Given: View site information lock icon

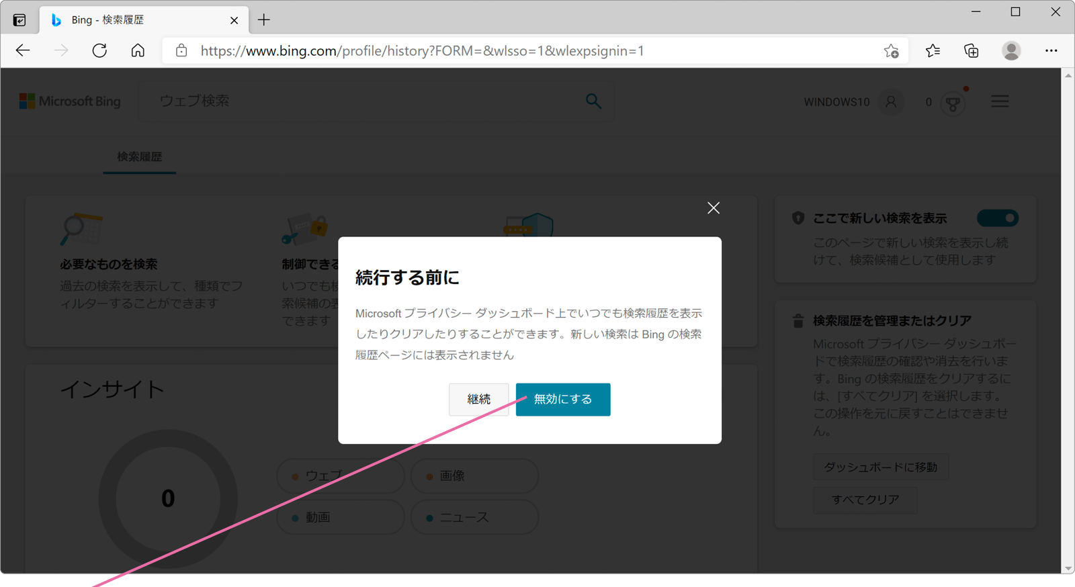Looking at the screenshot, I should (x=181, y=50).
